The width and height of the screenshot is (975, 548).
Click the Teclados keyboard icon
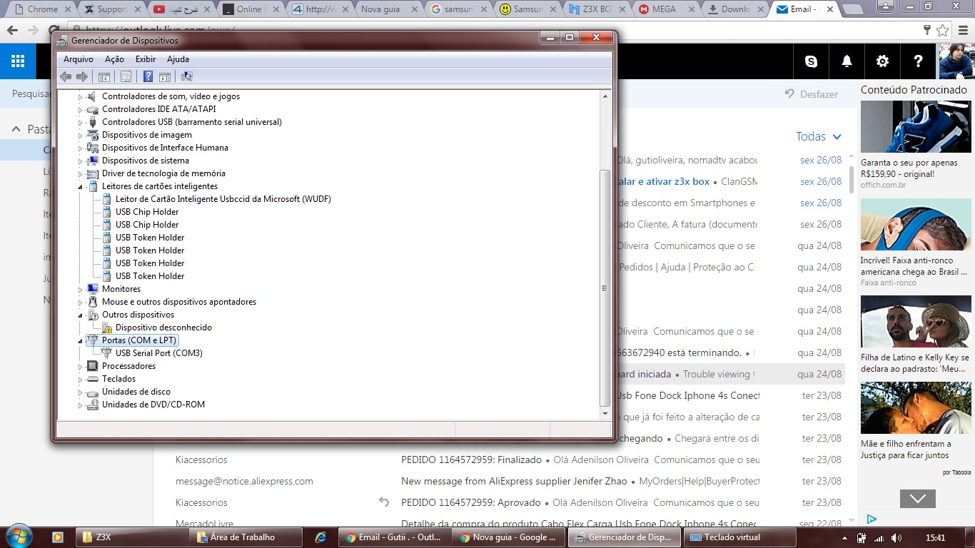click(92, 379)
